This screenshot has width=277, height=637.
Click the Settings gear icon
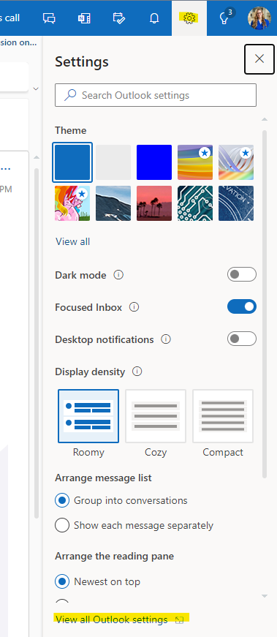[189, 18]
